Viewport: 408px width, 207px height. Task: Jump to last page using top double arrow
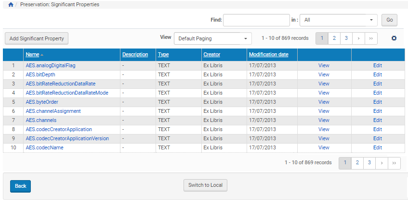(371, 38)
